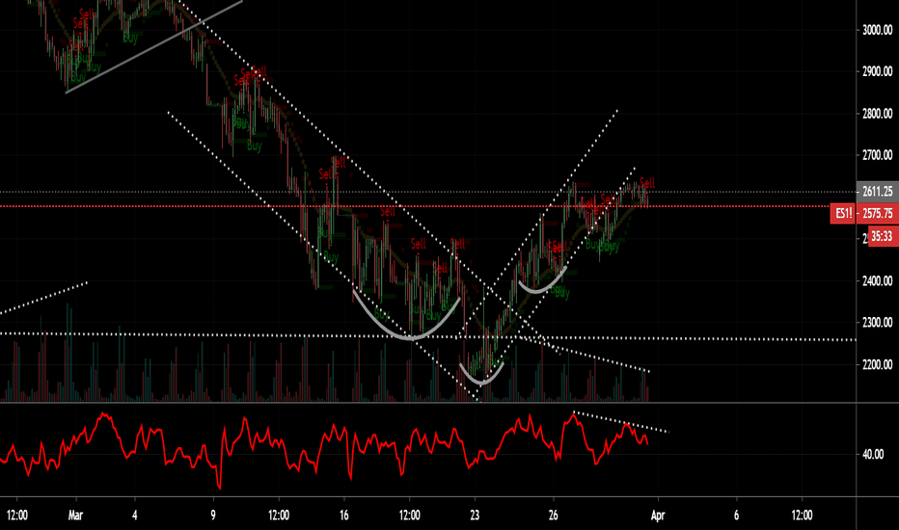Select the Mar date label on time axis
Viewport: 899px width, 530px height.
[x=75, y=516]
